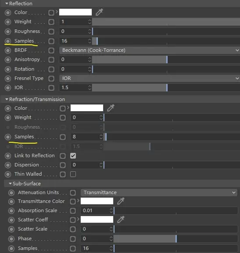Click the Phase animation dot
240x253 pixels.
pos(11,239)
